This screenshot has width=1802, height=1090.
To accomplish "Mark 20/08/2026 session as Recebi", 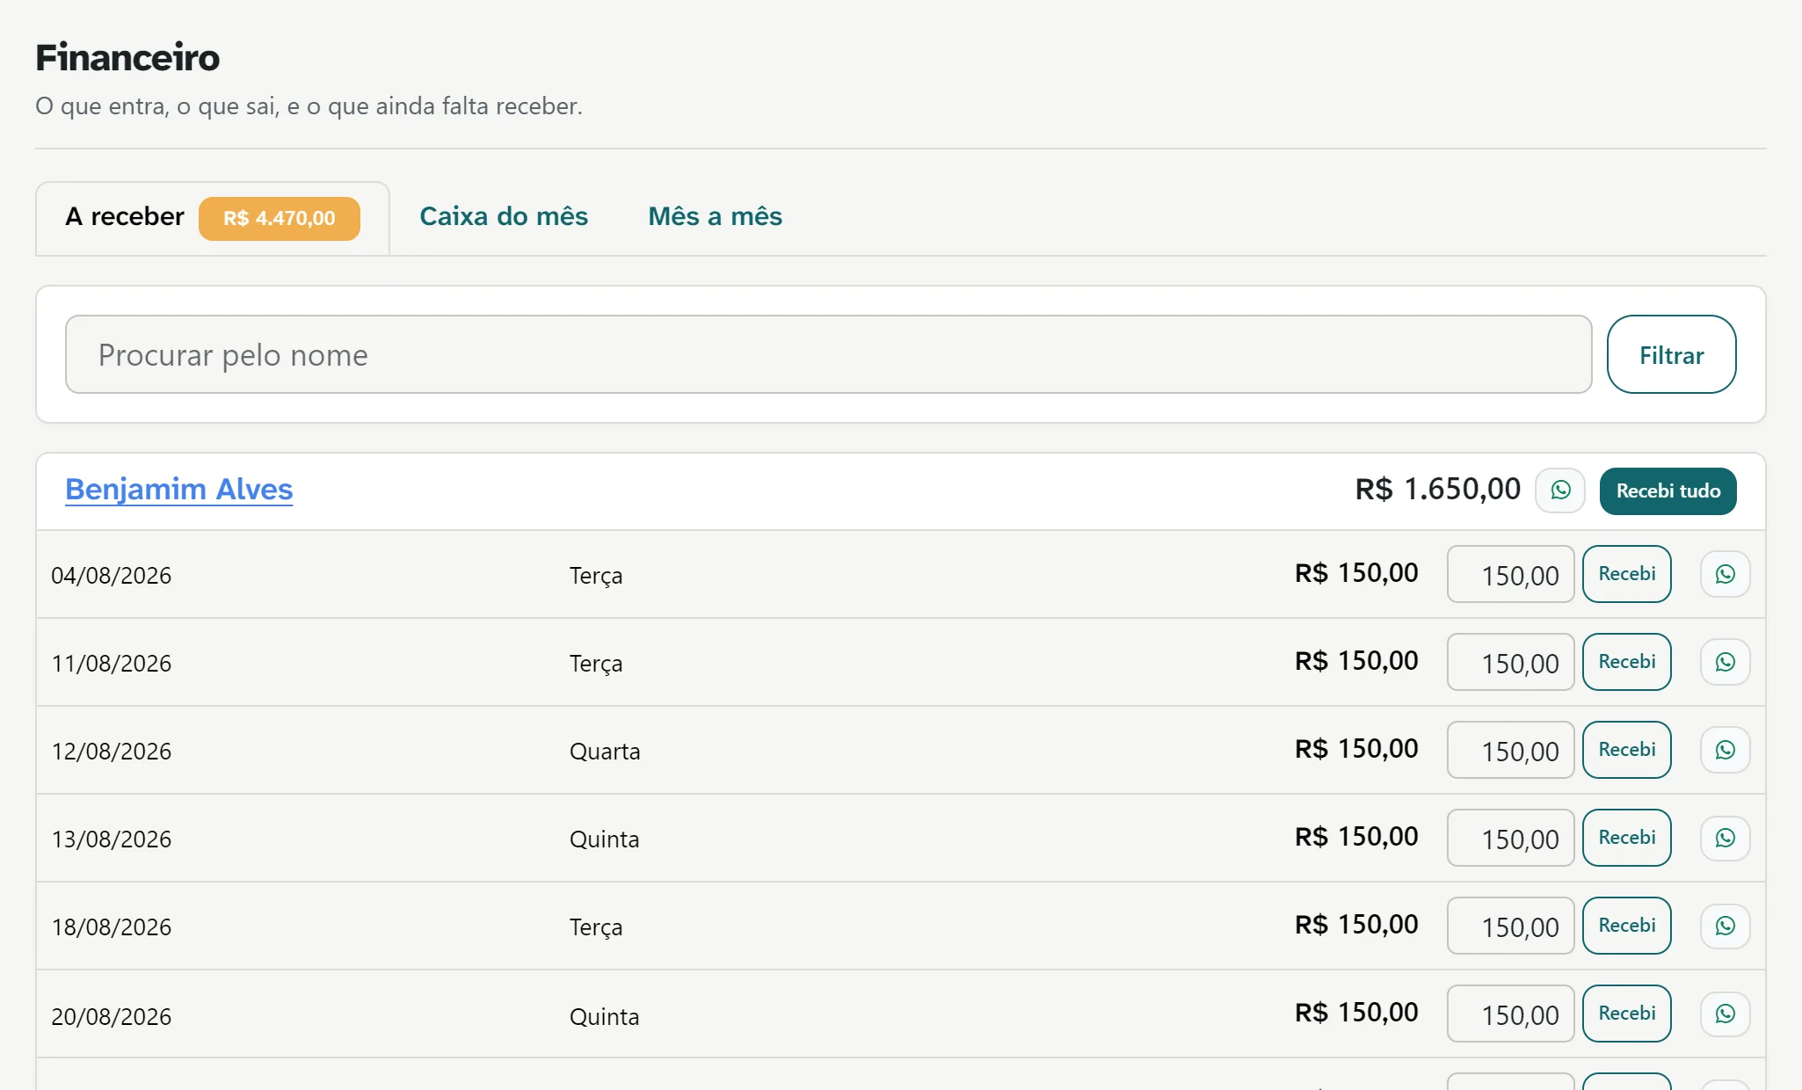I will click(1626, 1014).
